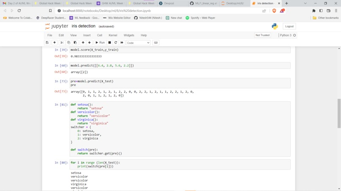Bookmark this page icon in address bar
Image resolution: width=341 pixels, height=191 pixels.
pyautogui.click(x=50, y=11)
